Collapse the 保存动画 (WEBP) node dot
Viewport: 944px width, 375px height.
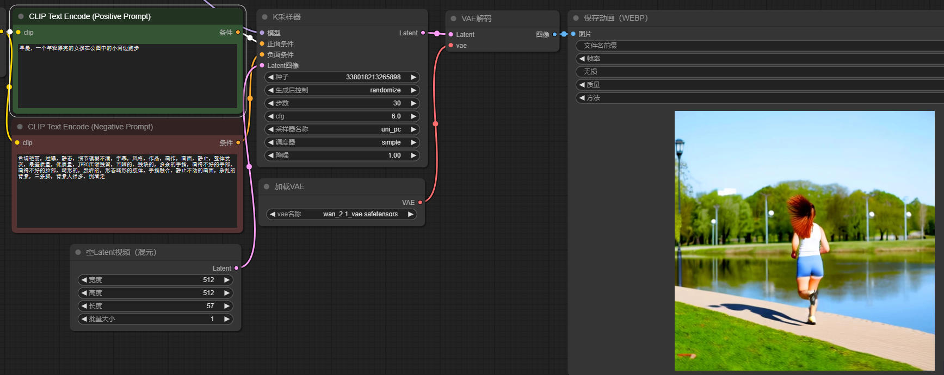576,18
